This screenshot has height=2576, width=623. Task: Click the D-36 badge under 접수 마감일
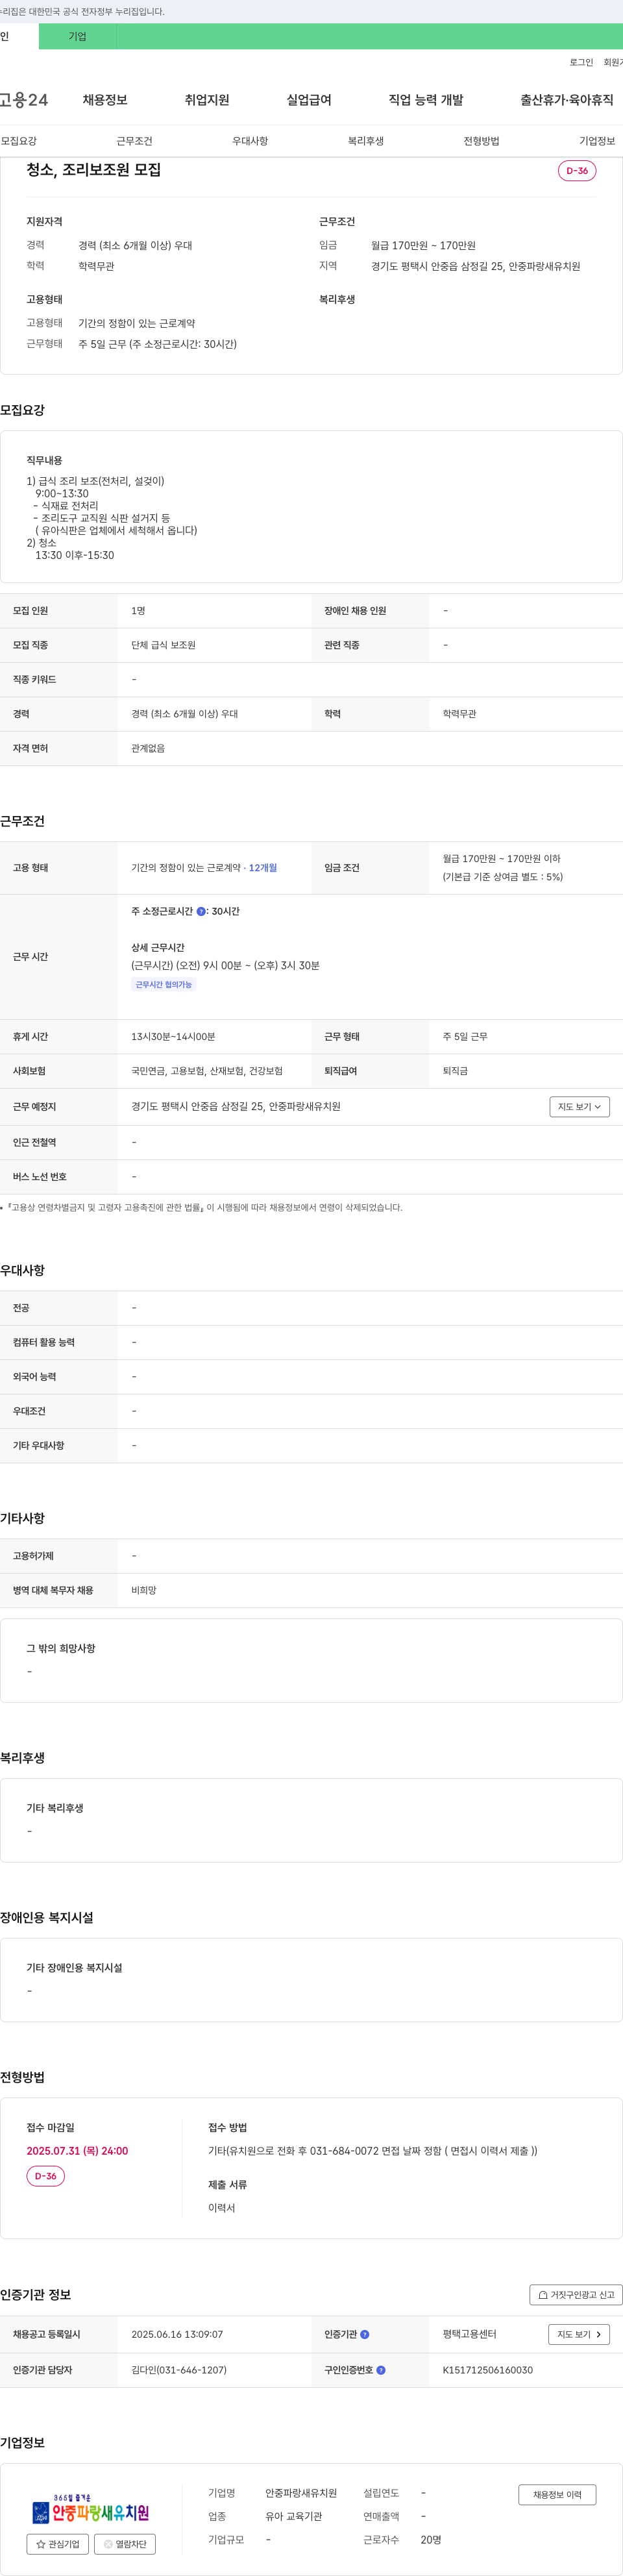46,2176
